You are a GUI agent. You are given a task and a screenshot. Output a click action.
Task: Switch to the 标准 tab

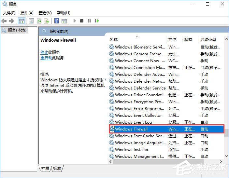pos(57,168)
